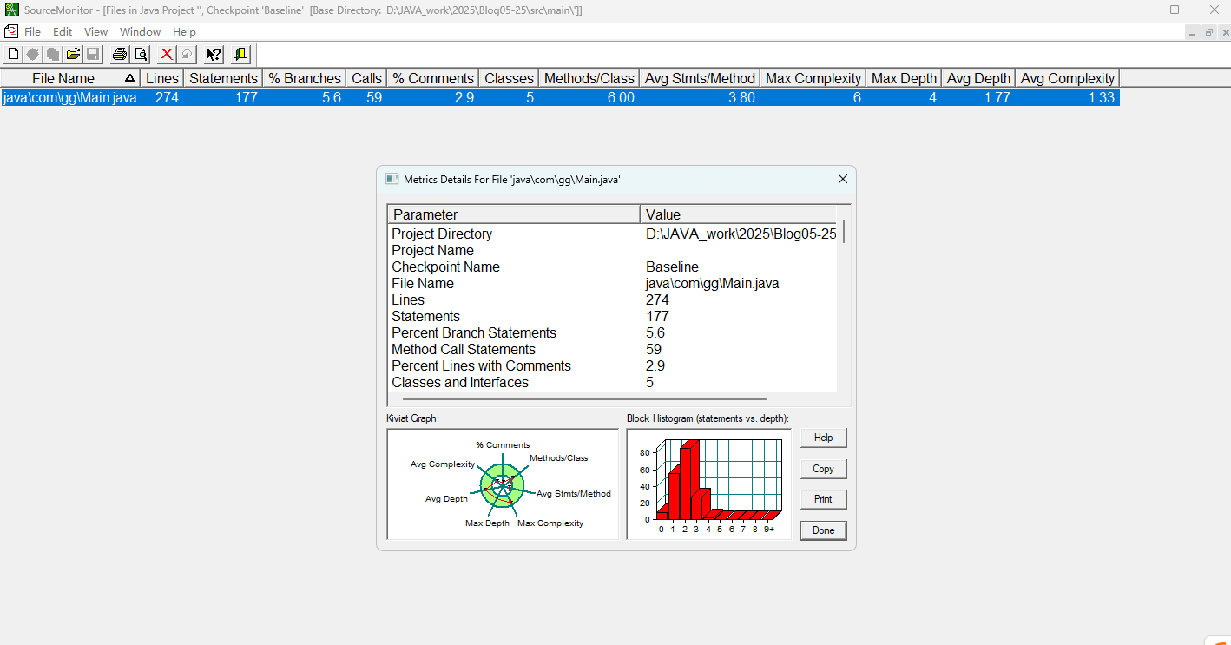Viewport: 1231px width, 645px height.
Task: Click the New Project toolbar icon
Action: (x=13, y=55)
